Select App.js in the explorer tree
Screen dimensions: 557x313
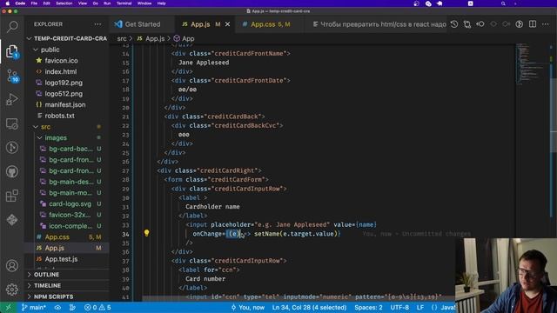tap(67, 248)
